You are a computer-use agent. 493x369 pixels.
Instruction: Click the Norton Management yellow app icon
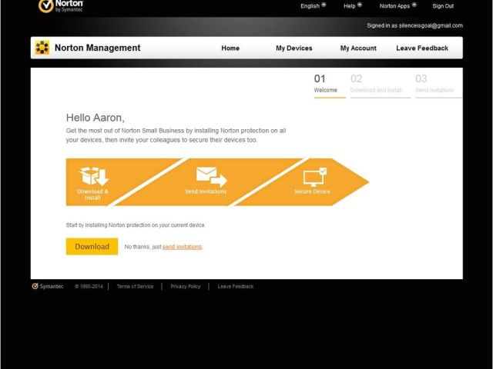(42, 48)
